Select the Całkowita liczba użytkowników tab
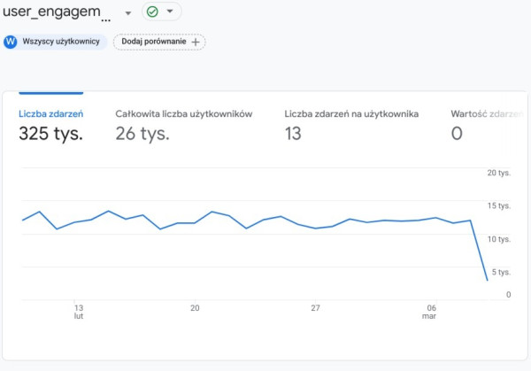Image resolution: width=531 pixels, height=371 pixels. pos(184,114)
